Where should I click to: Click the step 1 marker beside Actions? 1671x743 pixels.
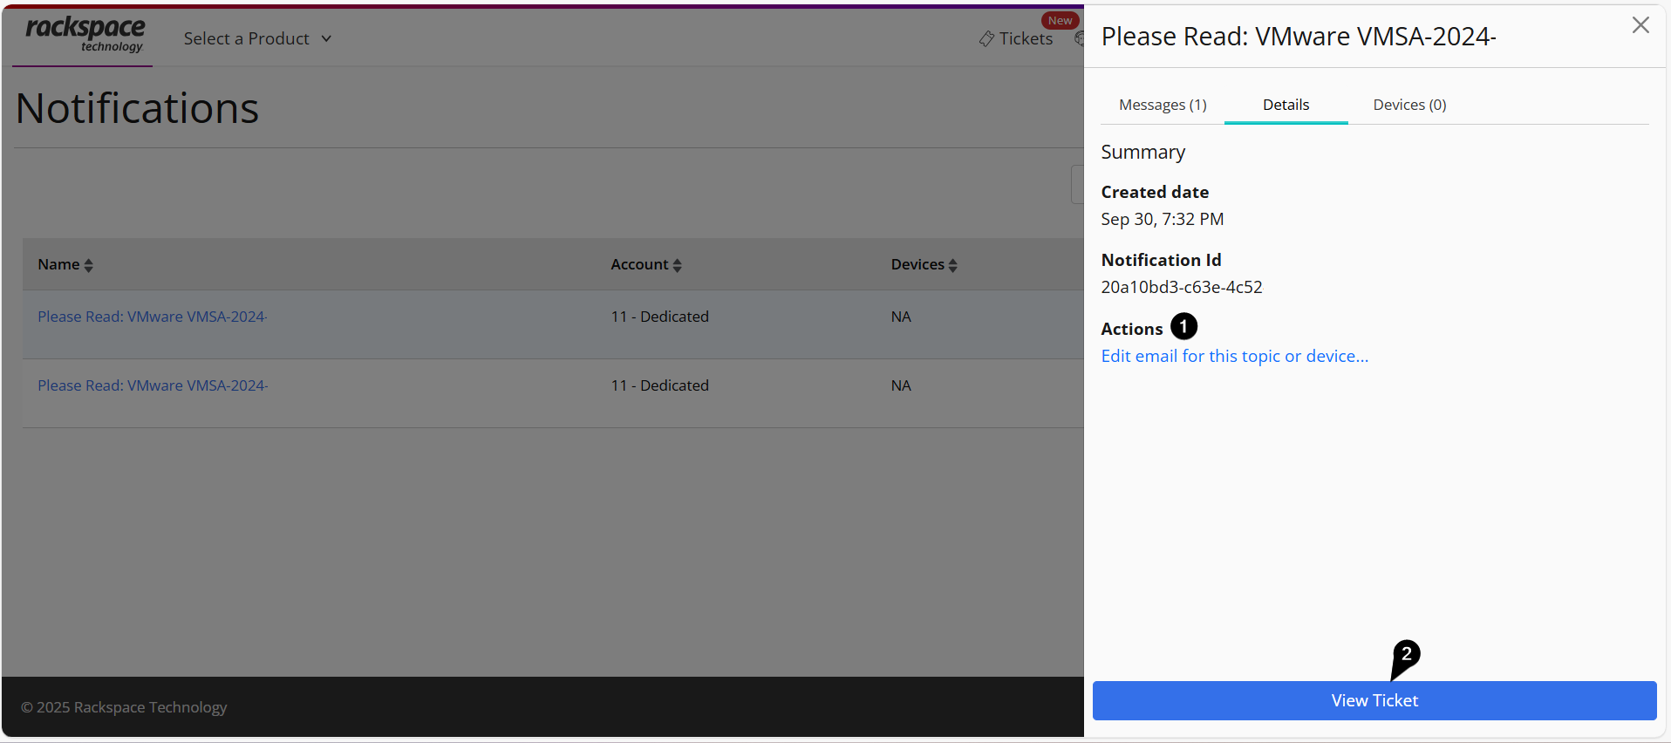pos(1183,326)
